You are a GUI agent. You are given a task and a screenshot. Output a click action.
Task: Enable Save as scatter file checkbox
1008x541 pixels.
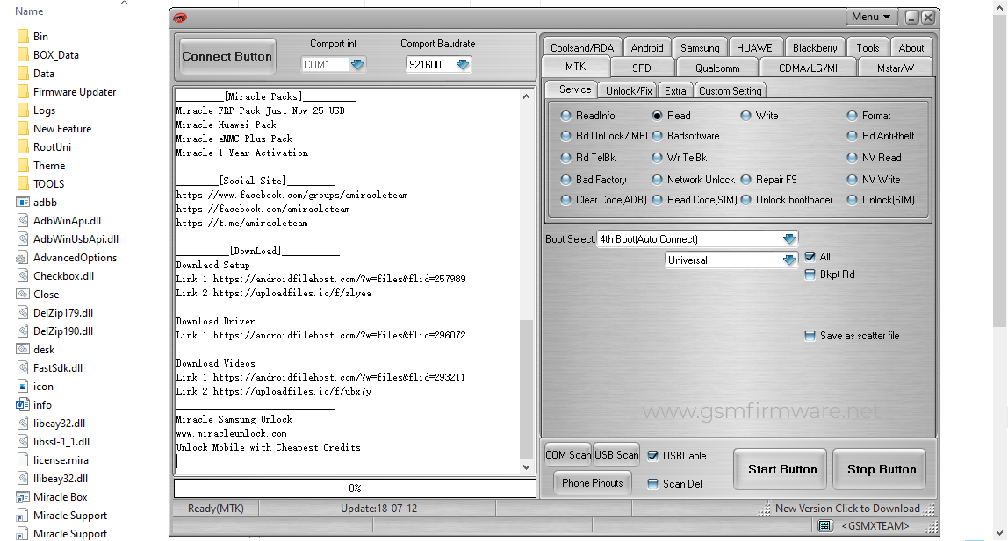[x=810, y=336]
